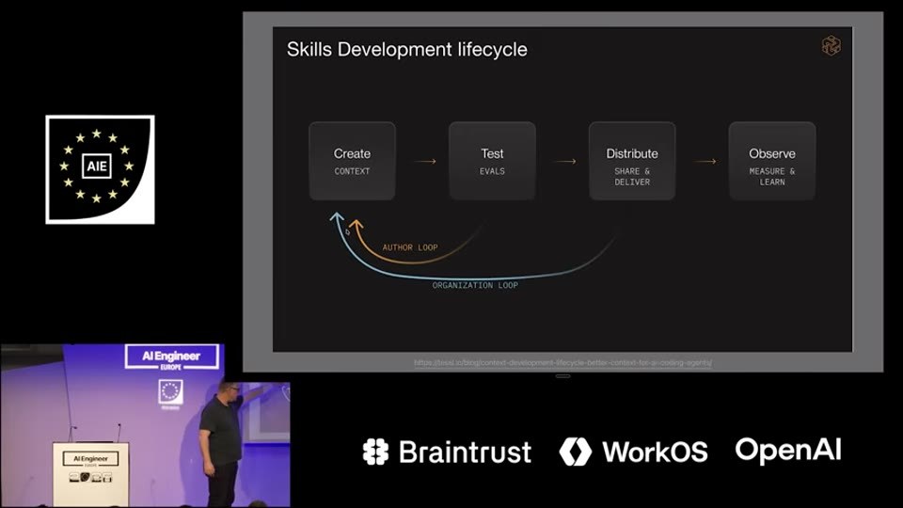Image resolution: width=903 pixels, height=508 pixels.
Task: Click the "WorkOS" sponsor name
Action: (655, 452)
